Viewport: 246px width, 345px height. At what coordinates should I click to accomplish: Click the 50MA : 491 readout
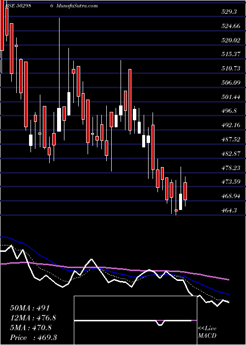click(x=30, y=308)
